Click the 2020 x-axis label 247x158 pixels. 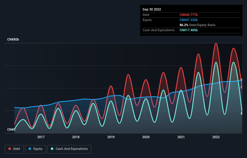[146, 137]
